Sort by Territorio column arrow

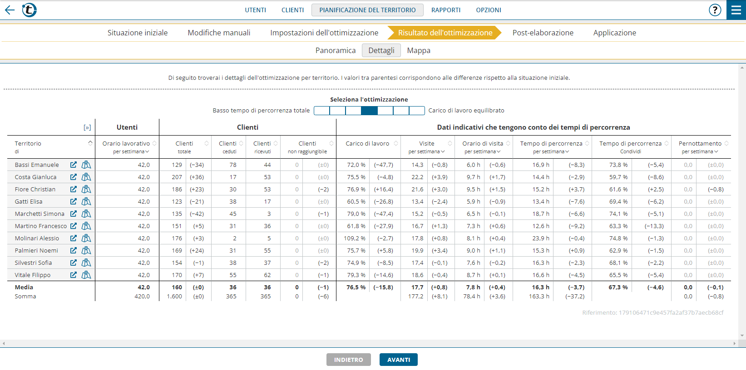point(90,143)
